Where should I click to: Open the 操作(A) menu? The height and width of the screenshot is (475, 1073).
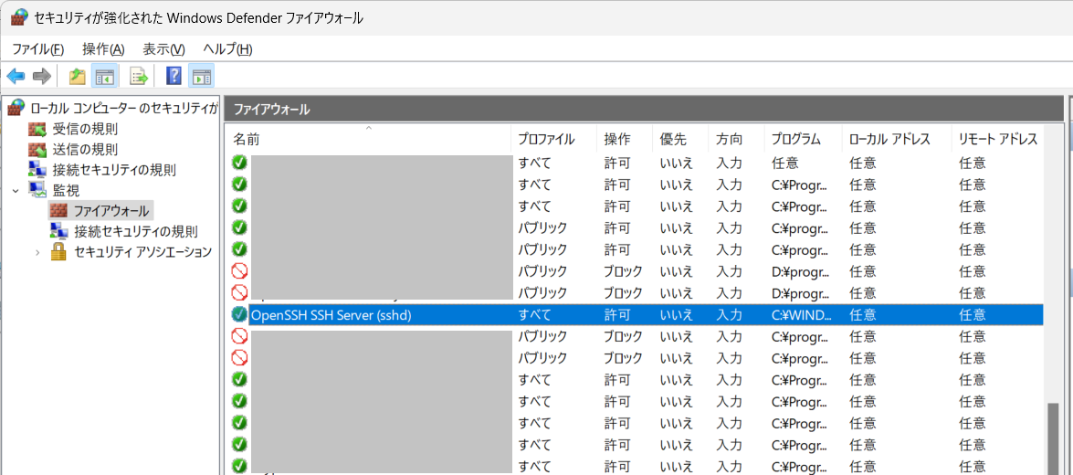[x=103, y=49]
